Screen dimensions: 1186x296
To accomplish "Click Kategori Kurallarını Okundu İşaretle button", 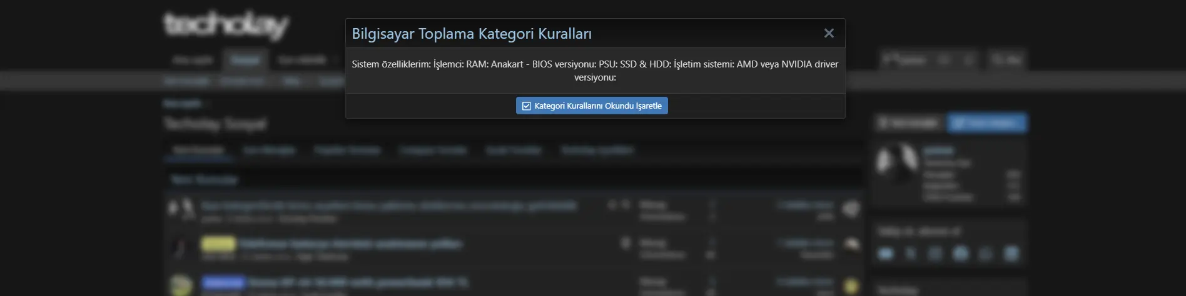I will [592, 106].
